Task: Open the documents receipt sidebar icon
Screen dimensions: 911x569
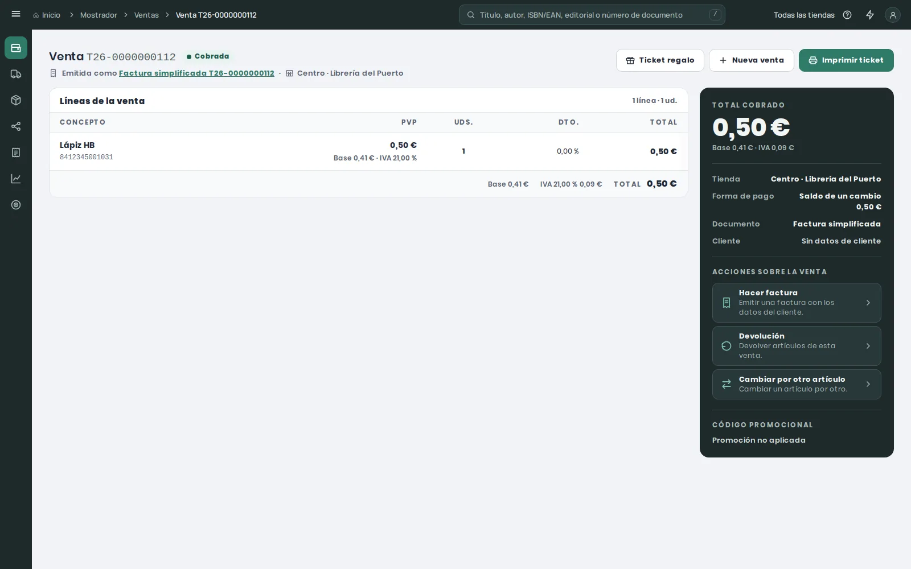Action: [16, 152]
